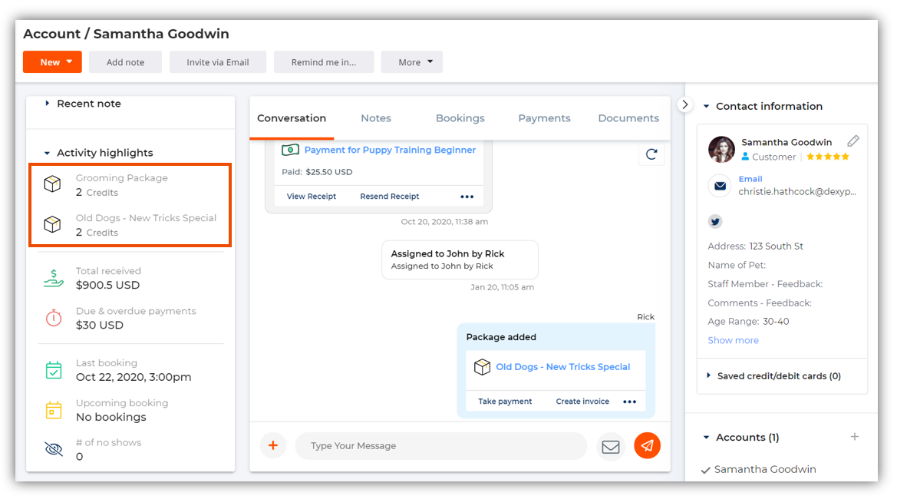
Task: Open the New dropdown button
Action: [x=53, y=62]
